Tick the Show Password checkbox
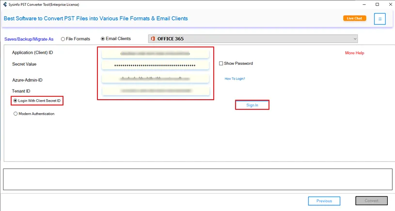 [221, 63]
